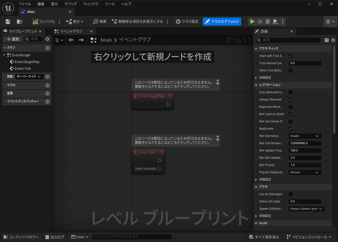Open the 表示 menu
338x242 pixels.
point(54,4)
